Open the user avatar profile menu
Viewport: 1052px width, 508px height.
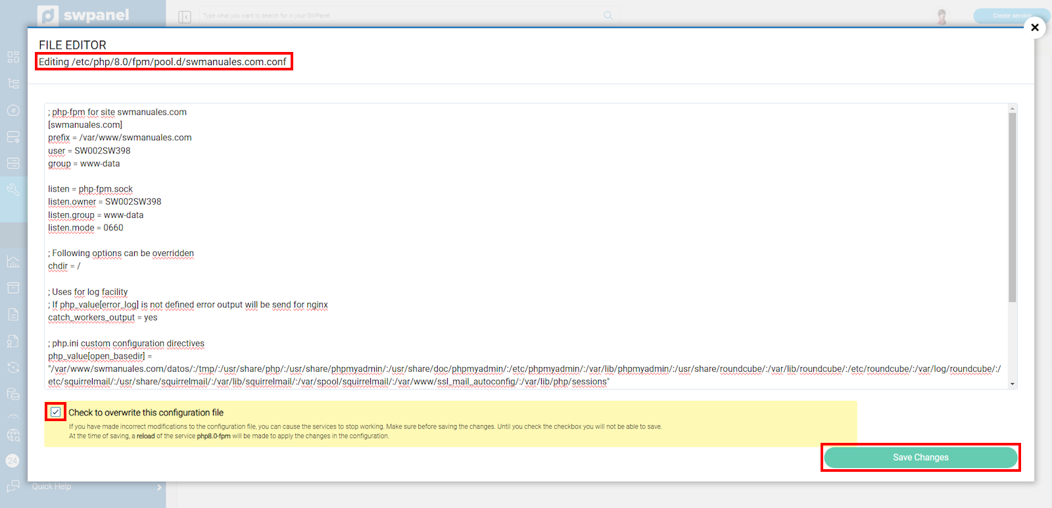pyautogui.click(x=942, y=16)
